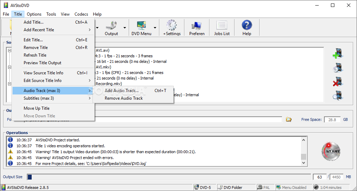The width and height of the screenshot is (357, 191).
Task: Open the Jobs List icon
Action: pos(222,25)
